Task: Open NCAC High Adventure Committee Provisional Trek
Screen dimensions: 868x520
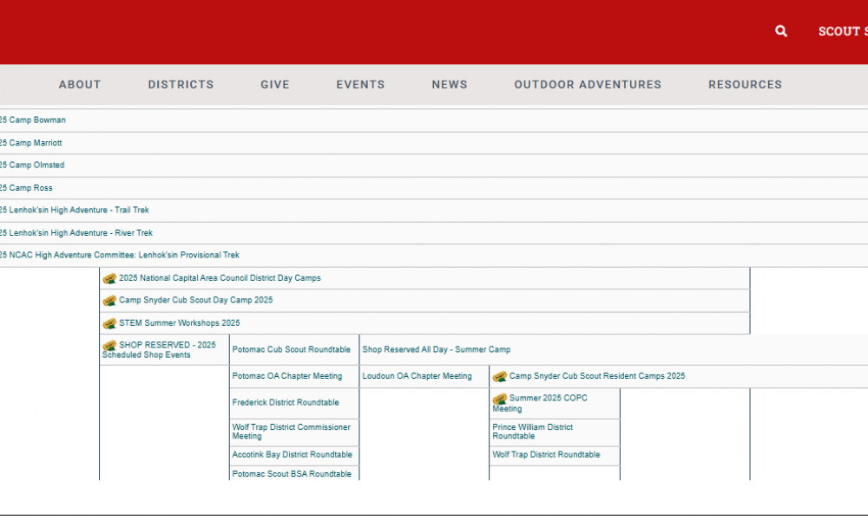Action: (120, 255)
